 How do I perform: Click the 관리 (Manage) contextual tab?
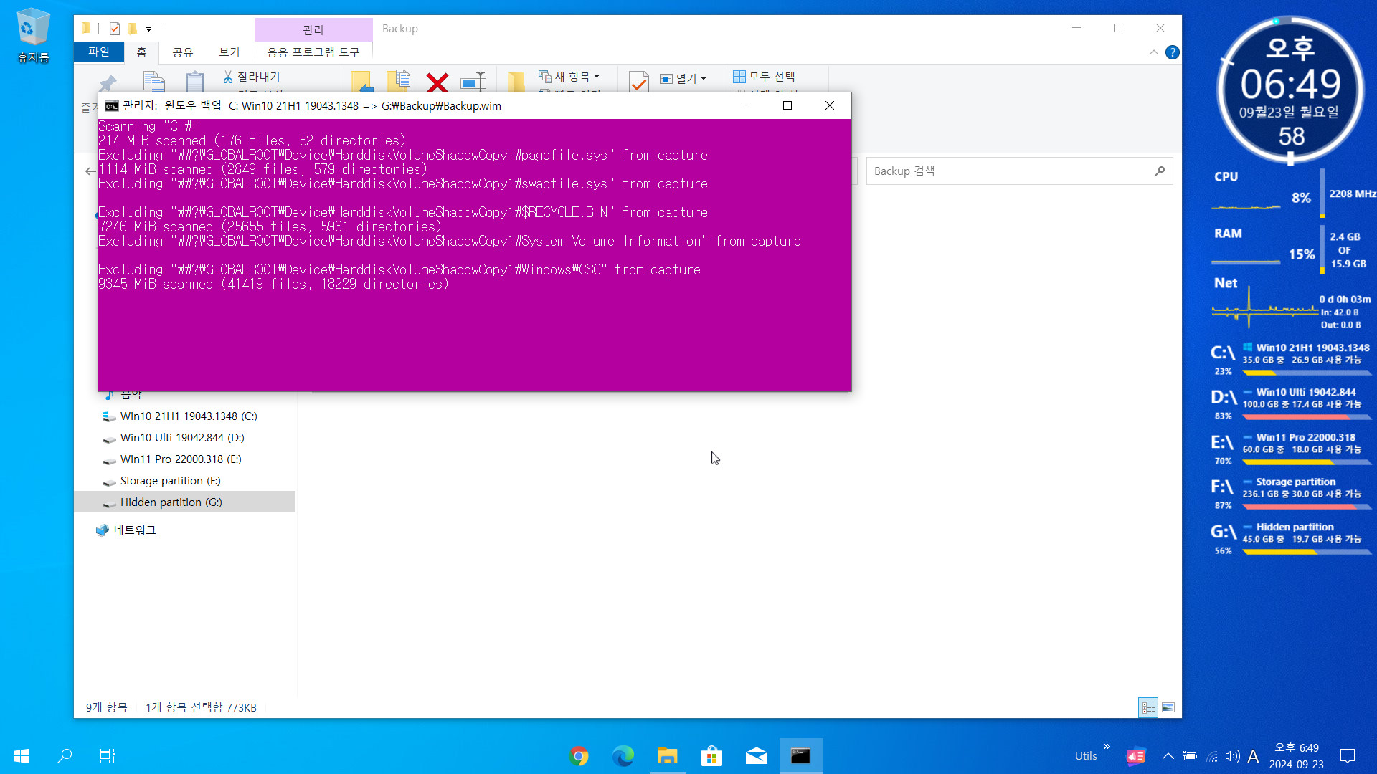(x=313, y=29)
